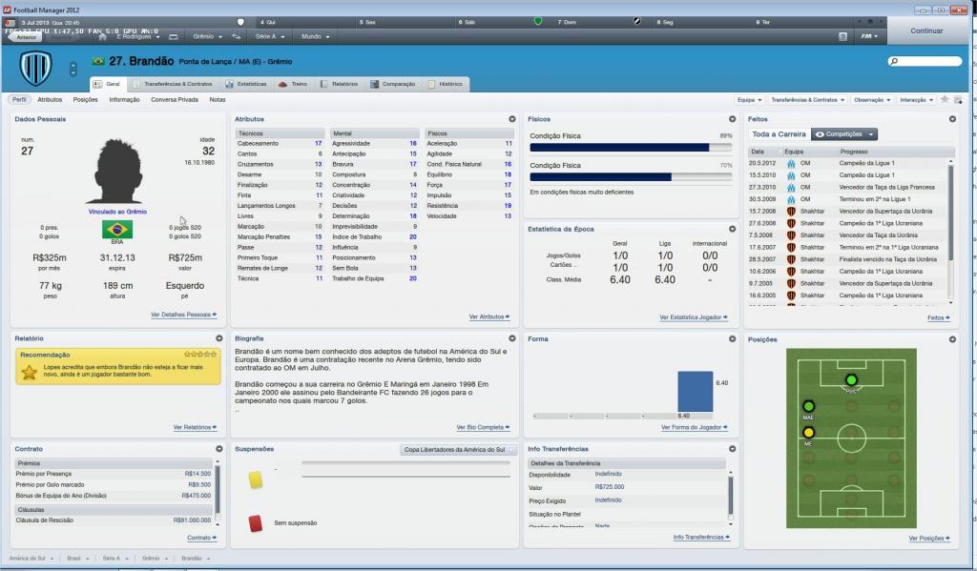
Task: Open the Série A dropdown in toolbar
Action: click(x=270, y=37)
